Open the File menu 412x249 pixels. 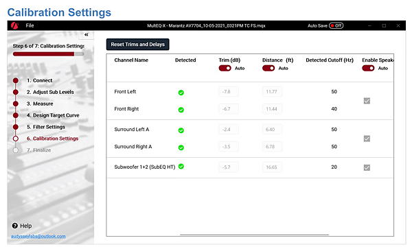[30, 25]
